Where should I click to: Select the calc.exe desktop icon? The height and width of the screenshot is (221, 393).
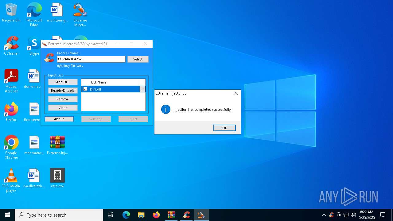(x=57, y=178)
